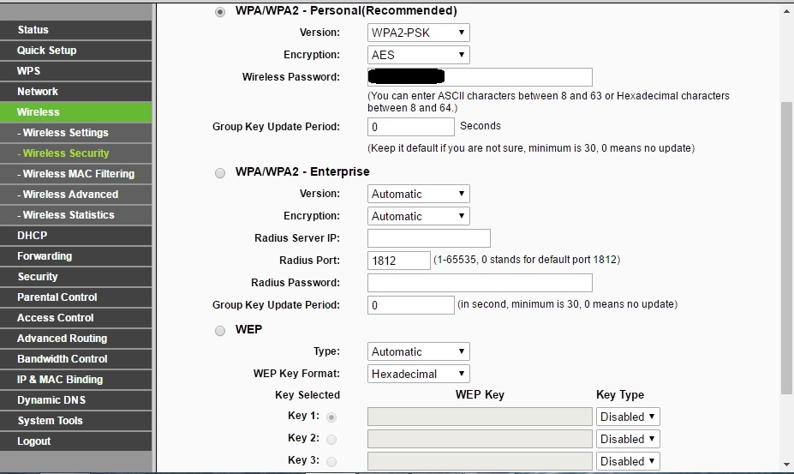Image resolution: width=794 pixels, height=474 pixels.
Task: Expand the WEP Key Format dropdown
Action: (x=419, y=374)
